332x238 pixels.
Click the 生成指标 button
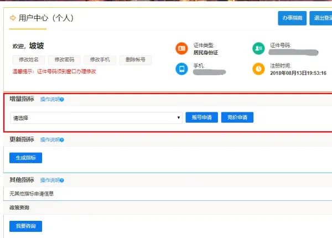(x=25, y=158)
